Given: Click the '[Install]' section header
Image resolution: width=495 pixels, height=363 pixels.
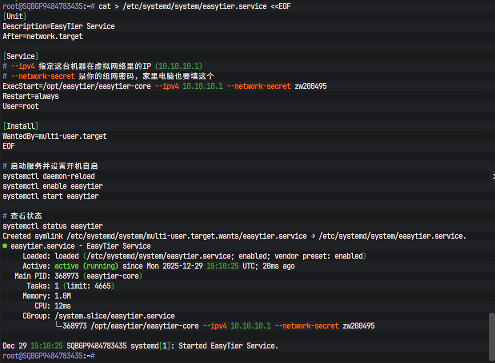Looking at the screenshot, I should (20, 126).
